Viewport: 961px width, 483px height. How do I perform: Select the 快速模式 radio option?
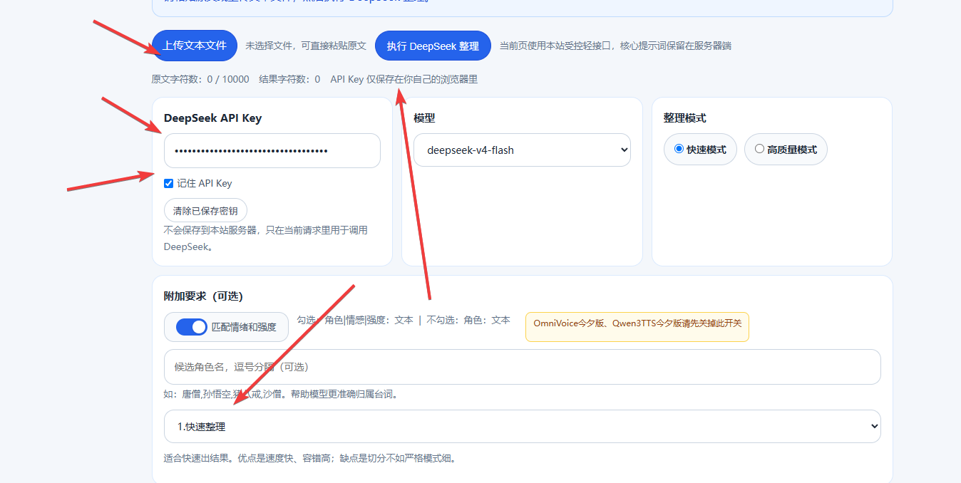click(x=700, y=150)
